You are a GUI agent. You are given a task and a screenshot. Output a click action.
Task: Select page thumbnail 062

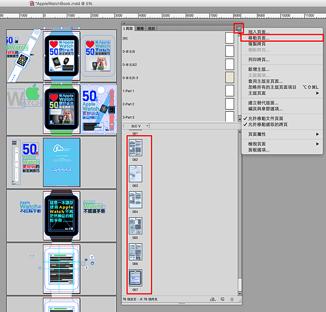click(x=135, y=148)
